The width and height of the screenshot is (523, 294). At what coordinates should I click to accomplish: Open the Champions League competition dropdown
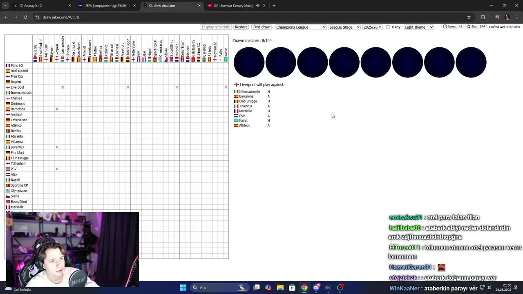point(301,27)
